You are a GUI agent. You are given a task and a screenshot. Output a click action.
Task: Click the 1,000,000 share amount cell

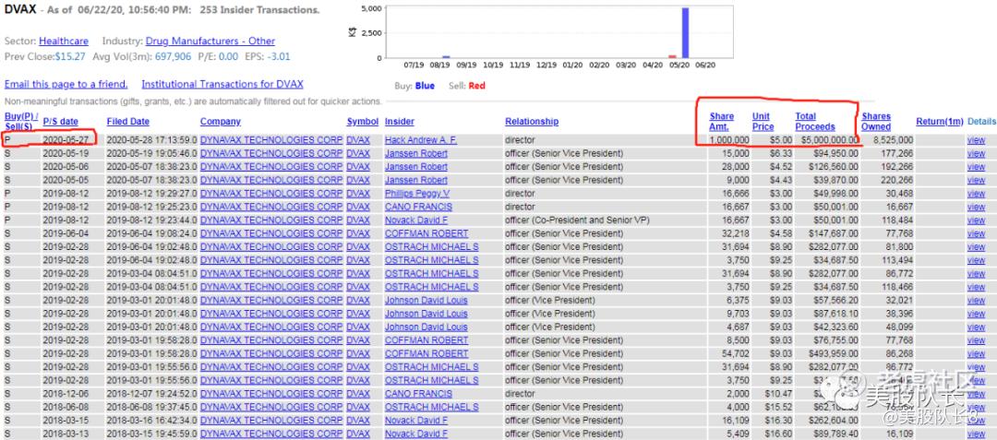point(728,139)
